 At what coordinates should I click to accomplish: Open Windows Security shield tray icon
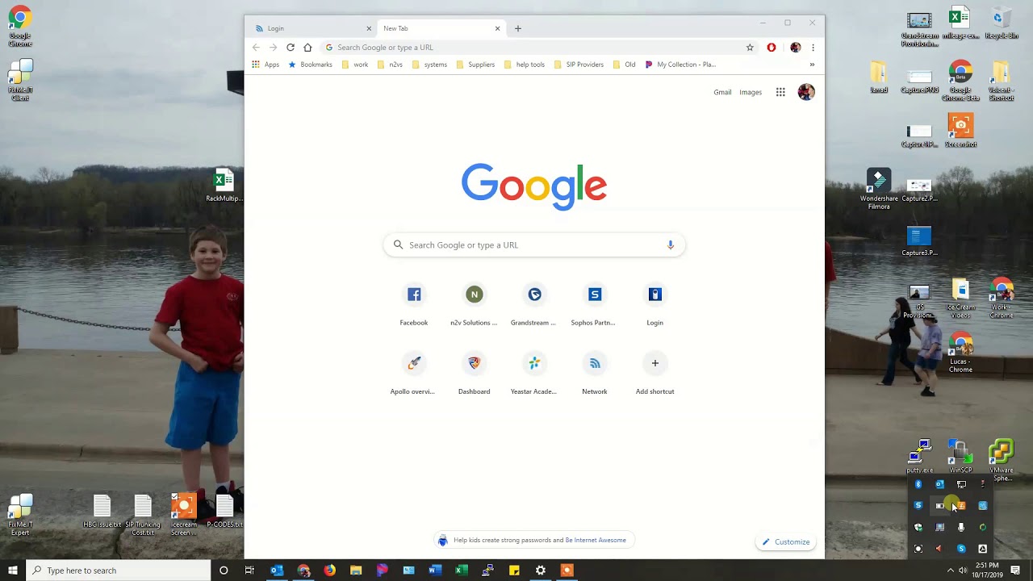(x=918, y=527)
